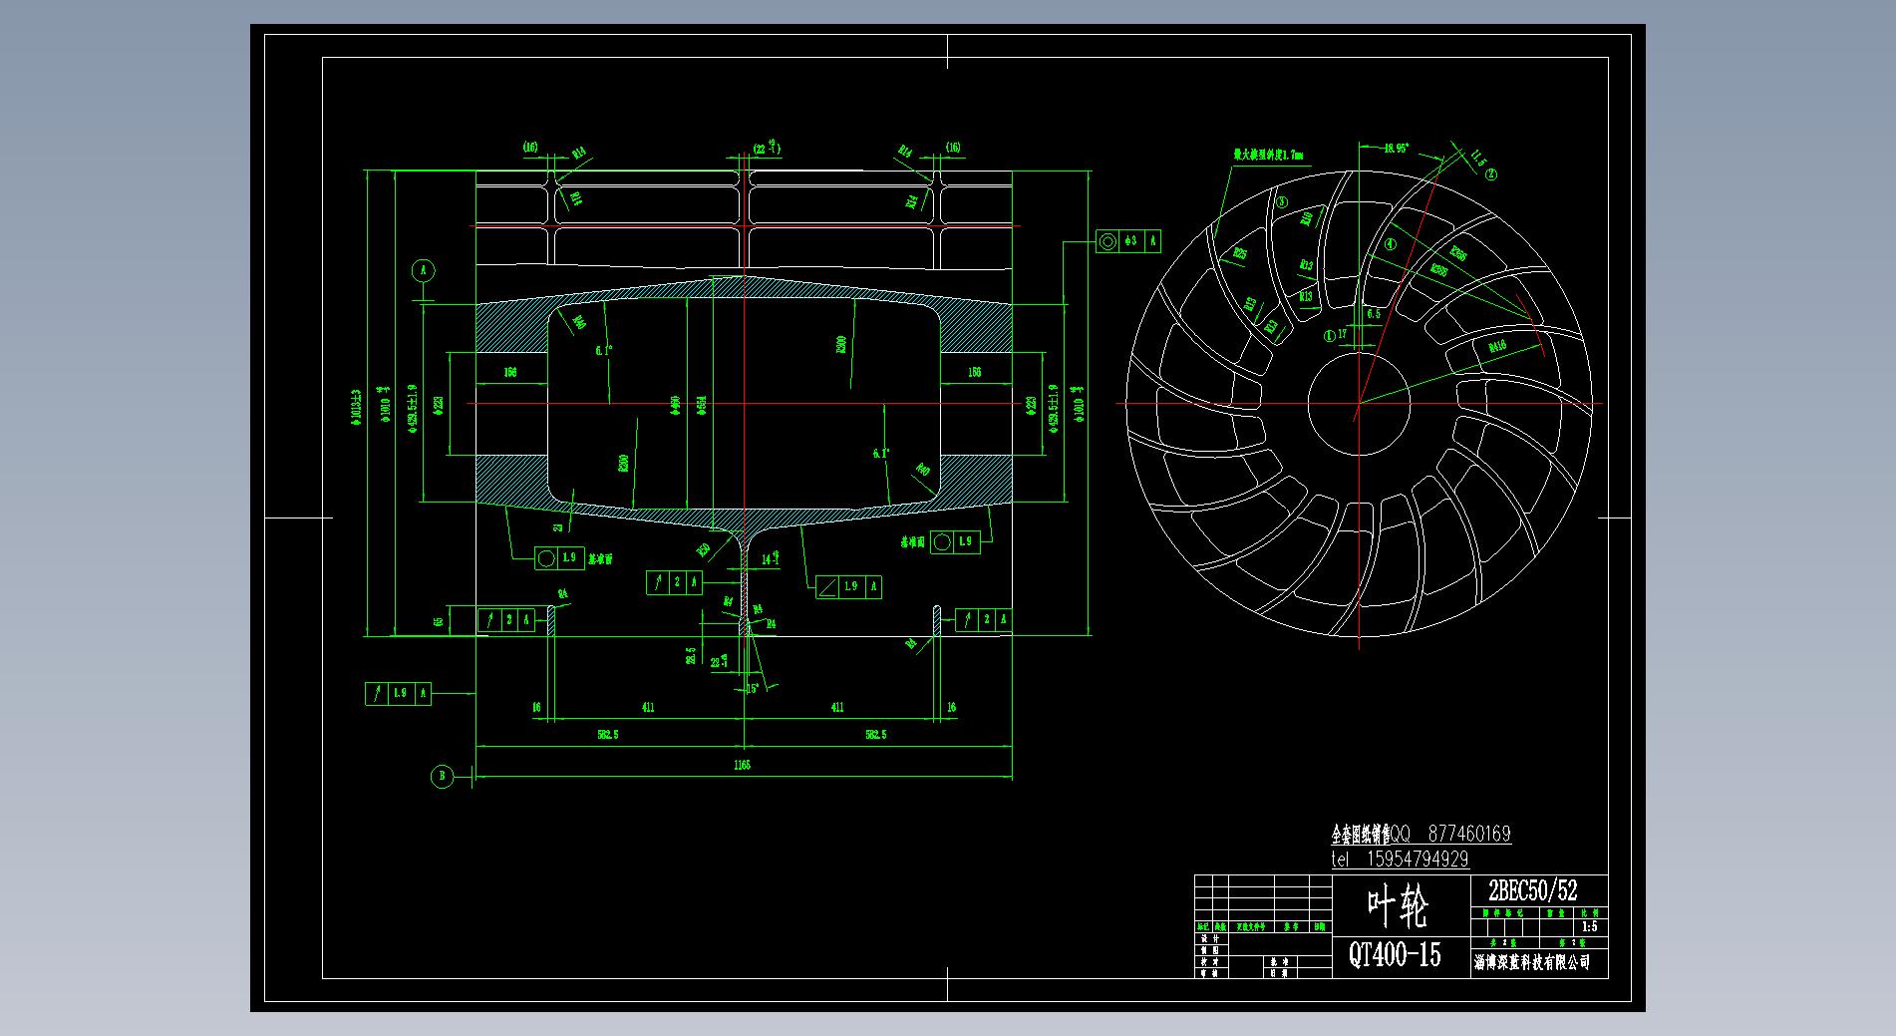Viewport: 1896px width, 1036px height.
Task: Select the '15°' angle dimension
Action: tap(753, 688)
